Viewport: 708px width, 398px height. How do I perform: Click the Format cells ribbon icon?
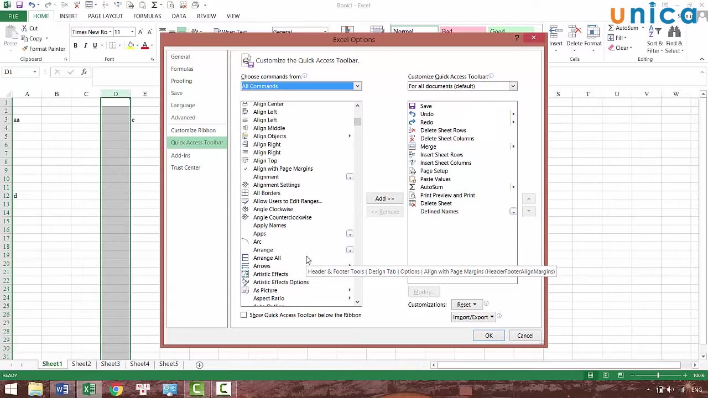(593, 32)
